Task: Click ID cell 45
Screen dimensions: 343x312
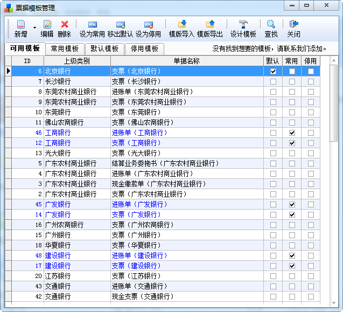Action: pos(28,204)
